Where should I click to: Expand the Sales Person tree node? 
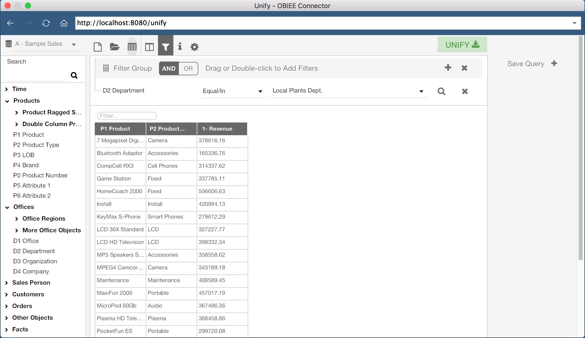[x=7, y=283]
